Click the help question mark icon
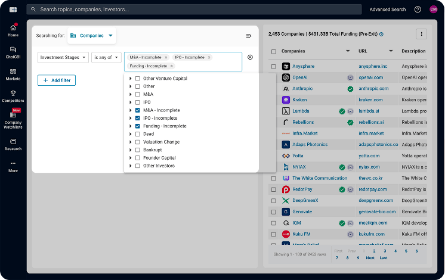 click(x=418, y=10)
